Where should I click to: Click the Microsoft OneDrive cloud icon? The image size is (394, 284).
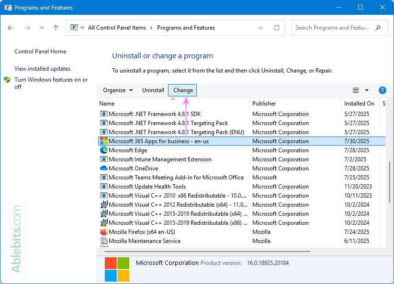pyautogui.click(x=102, y=168)
